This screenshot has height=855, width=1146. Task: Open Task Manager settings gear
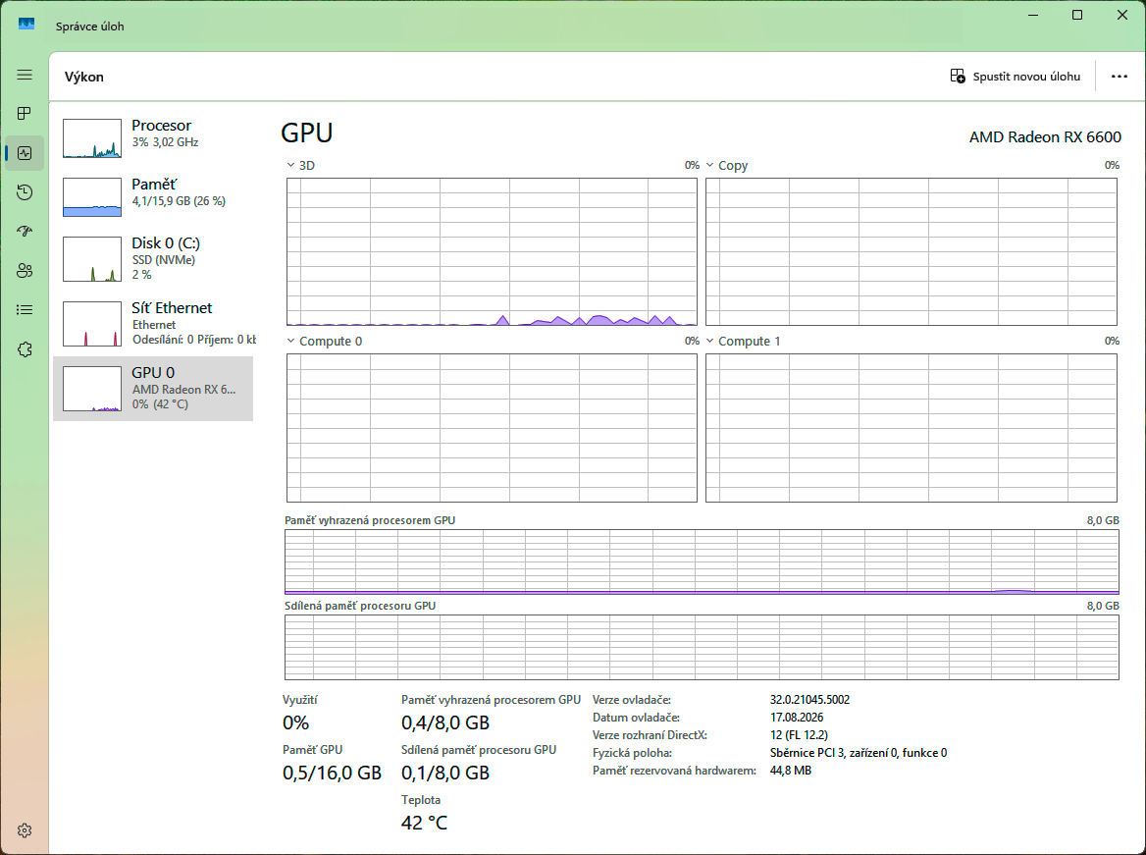tap(25, 830)
